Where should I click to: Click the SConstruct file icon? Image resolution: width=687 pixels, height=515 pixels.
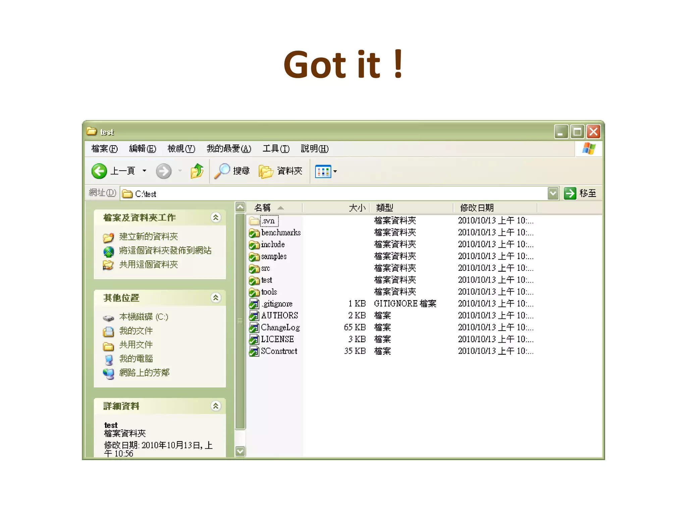pos(254,351)
